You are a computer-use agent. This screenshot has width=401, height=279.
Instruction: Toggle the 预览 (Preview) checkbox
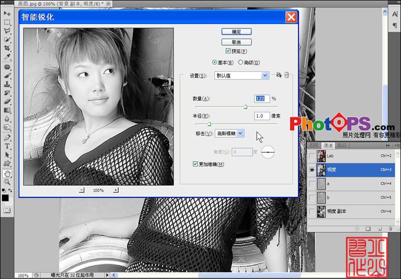(x=228, y=51)
